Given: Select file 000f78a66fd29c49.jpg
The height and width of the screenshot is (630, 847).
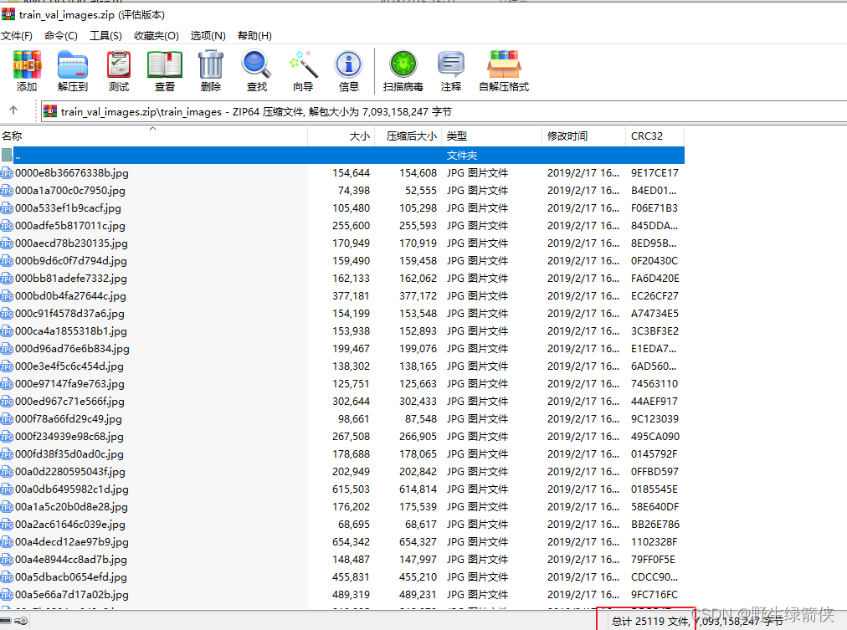Looking at the screenshot, I should click(69, 419).
